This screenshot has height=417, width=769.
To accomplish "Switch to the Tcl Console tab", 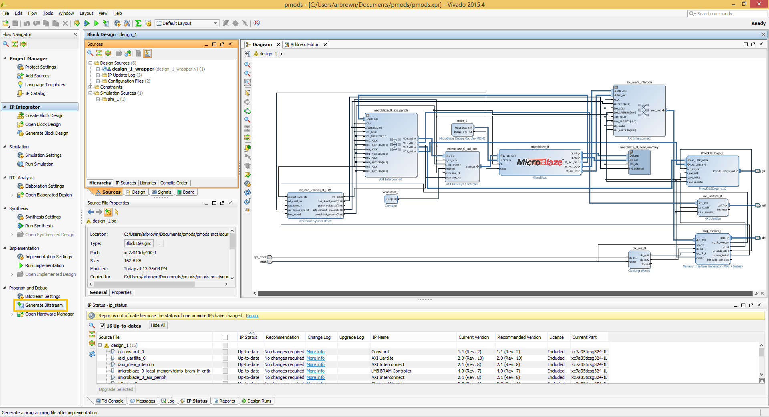I will [x=109, y=401].
